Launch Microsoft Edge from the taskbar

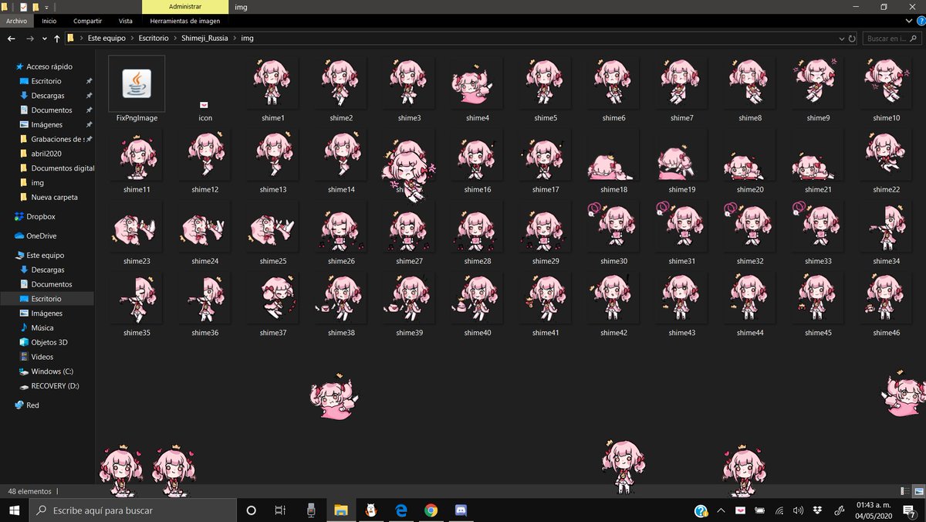(401, 510)
